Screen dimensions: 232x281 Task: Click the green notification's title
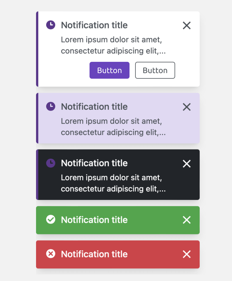point(94,220)
